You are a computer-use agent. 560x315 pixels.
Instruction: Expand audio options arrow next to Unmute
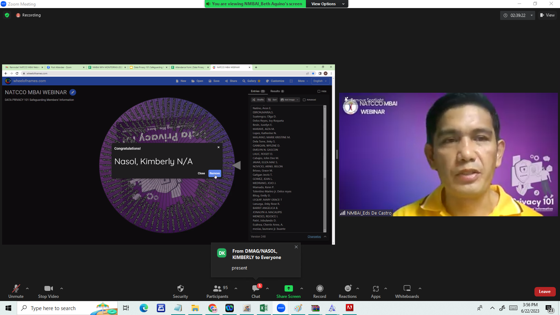(27, 288)
